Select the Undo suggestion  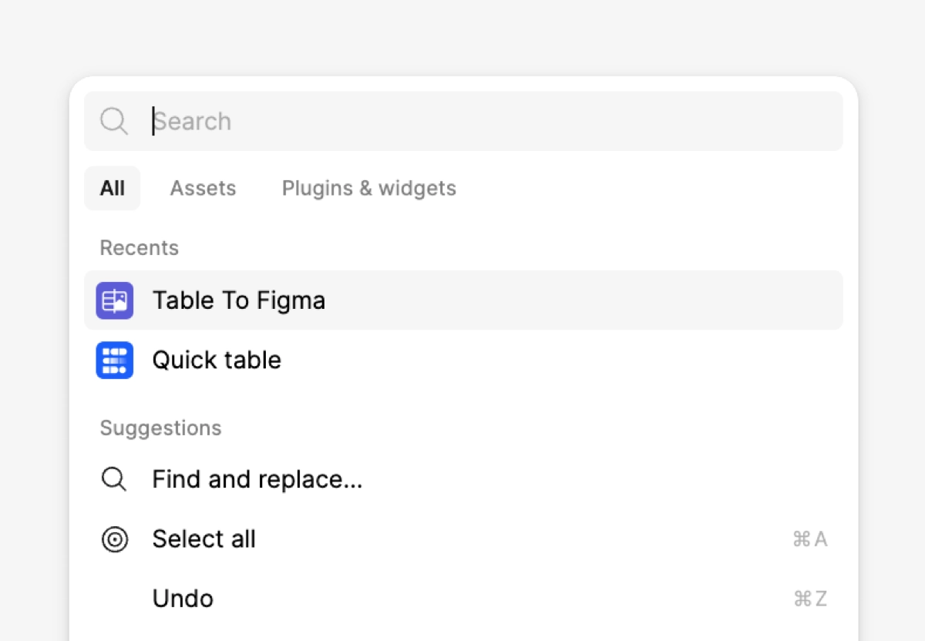[463, 599]
